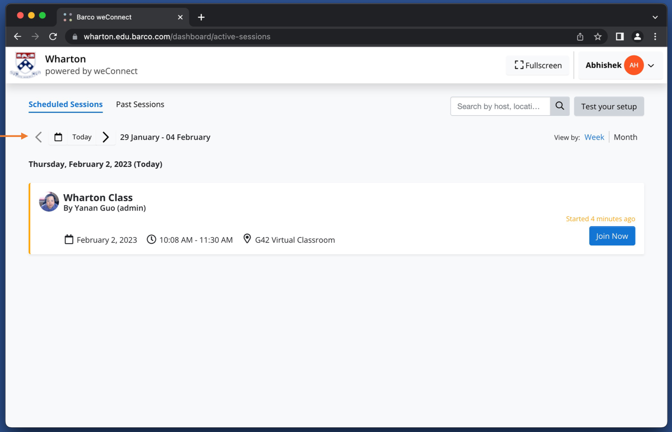This screenshot has height=432, width=672.
Task: Bookmark this page with the star
Action: (x=598, y=37)
